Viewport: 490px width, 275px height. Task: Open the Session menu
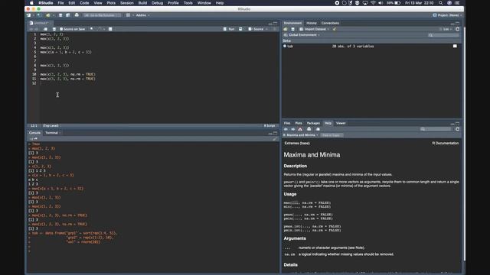click(127, 3)
